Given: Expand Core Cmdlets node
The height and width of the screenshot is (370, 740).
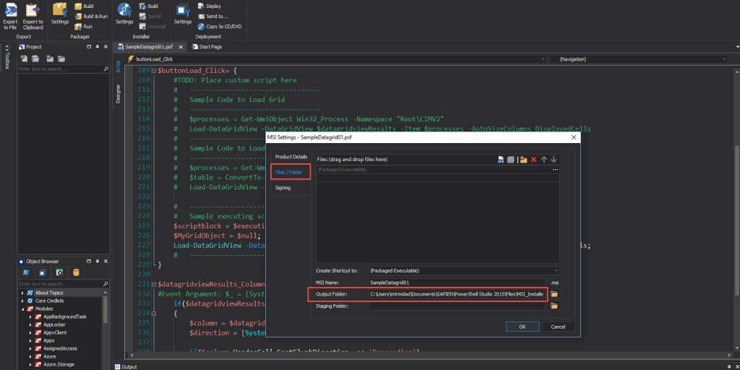Looking at the screenshot, I should point(22,301).
